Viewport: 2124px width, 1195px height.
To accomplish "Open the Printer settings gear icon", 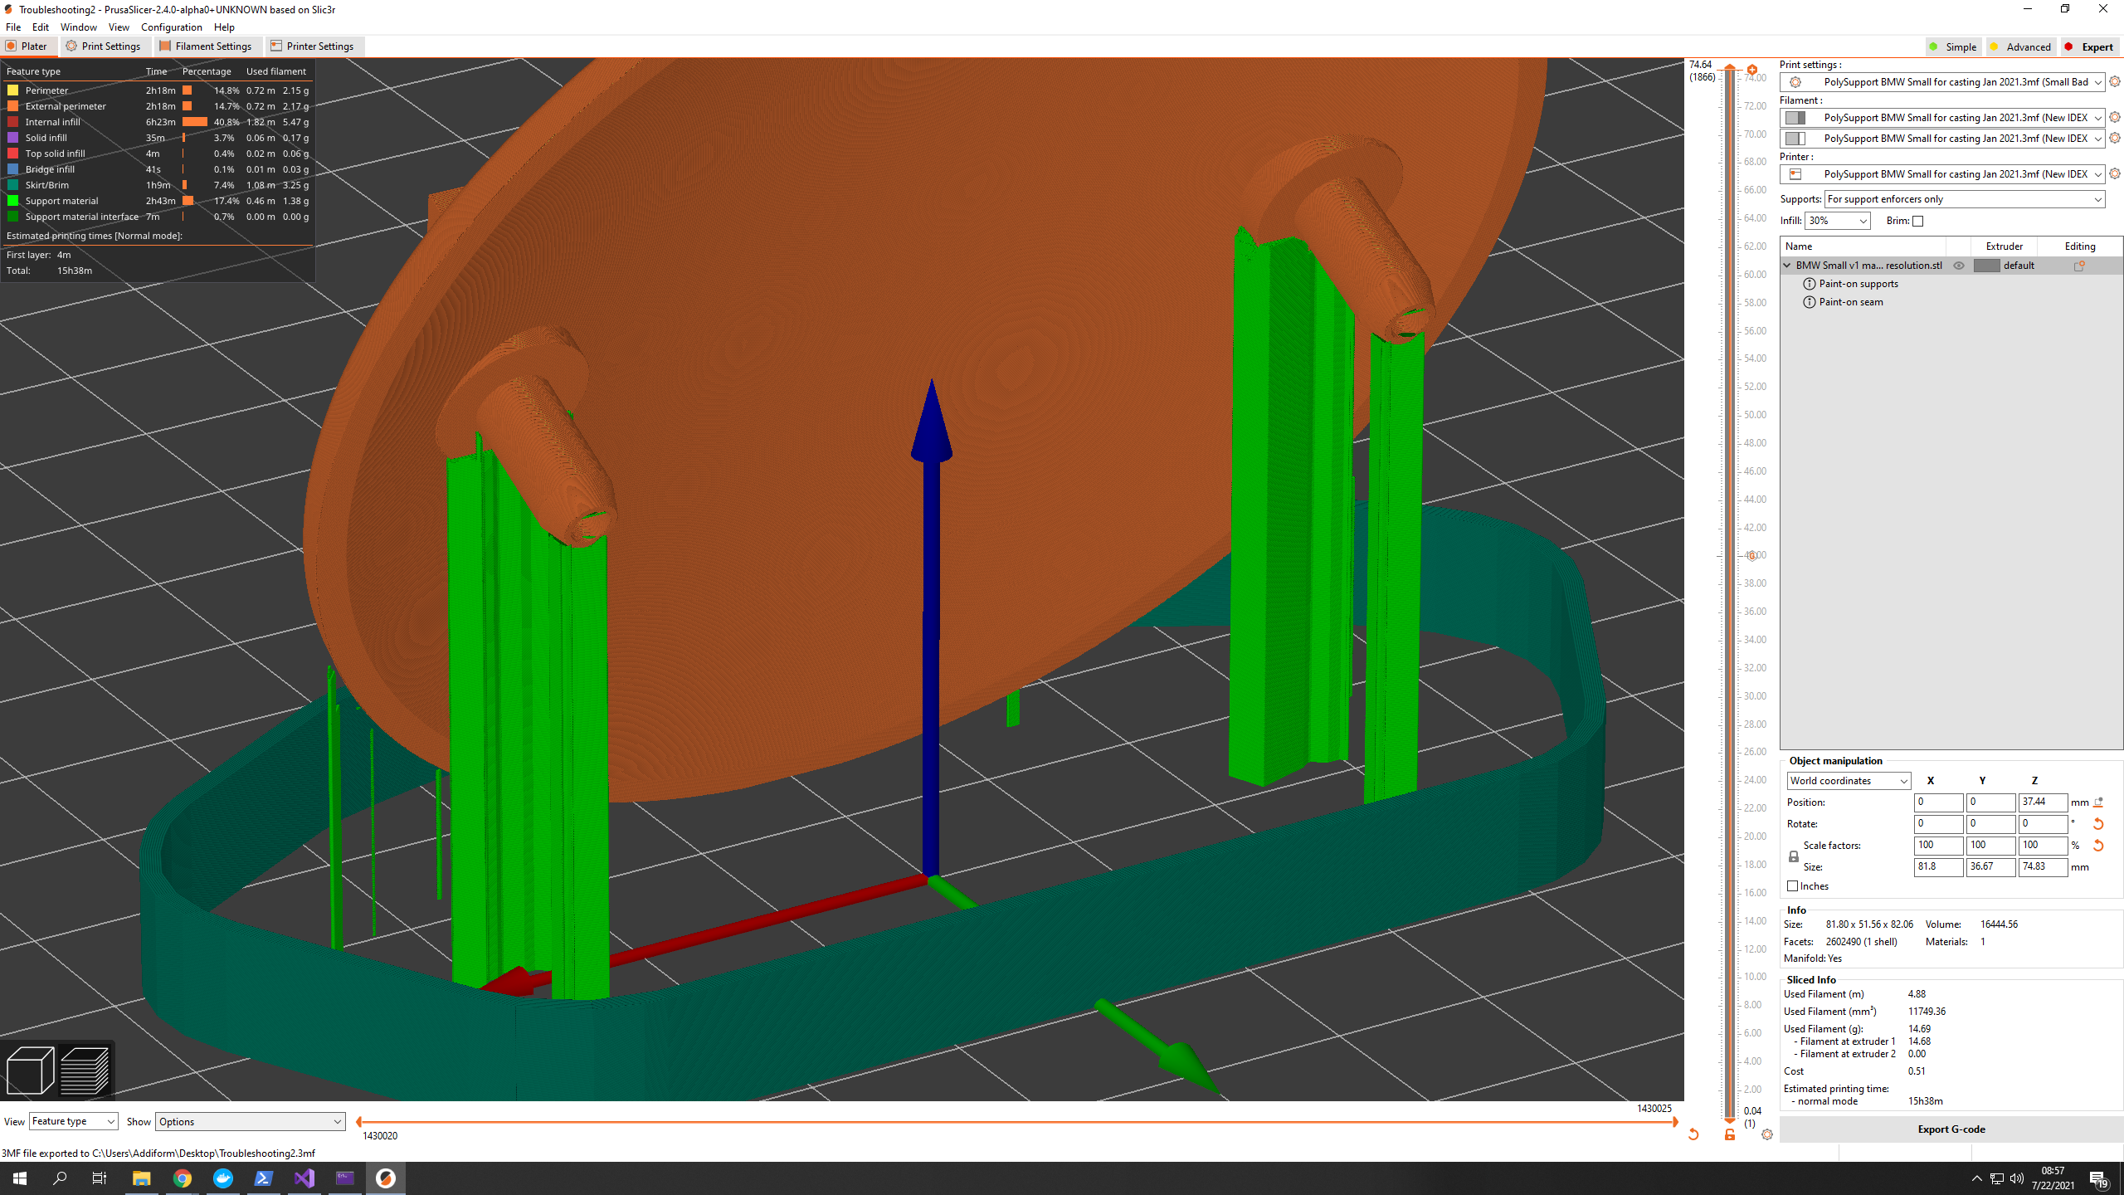I will [x=2114, y=174].
